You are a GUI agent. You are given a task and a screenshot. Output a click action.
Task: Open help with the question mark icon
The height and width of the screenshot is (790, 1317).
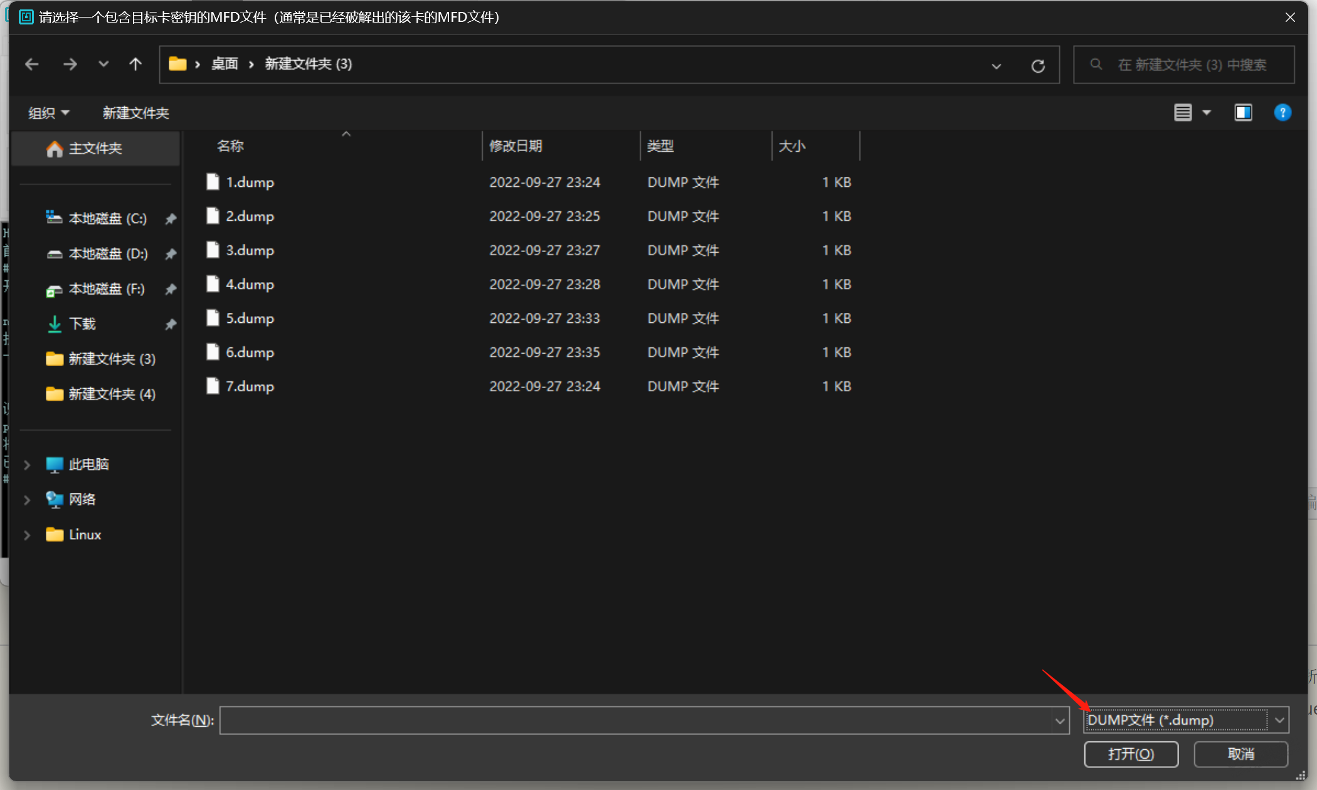[1283, 113]
